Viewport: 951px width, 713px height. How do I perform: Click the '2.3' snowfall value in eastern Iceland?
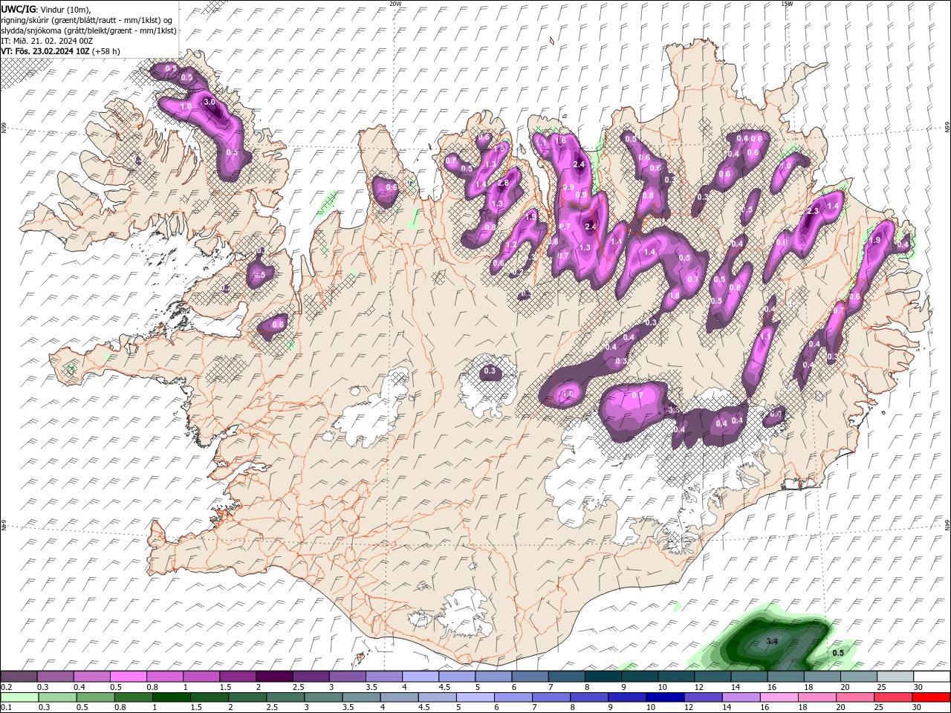(x=812, y=212)
